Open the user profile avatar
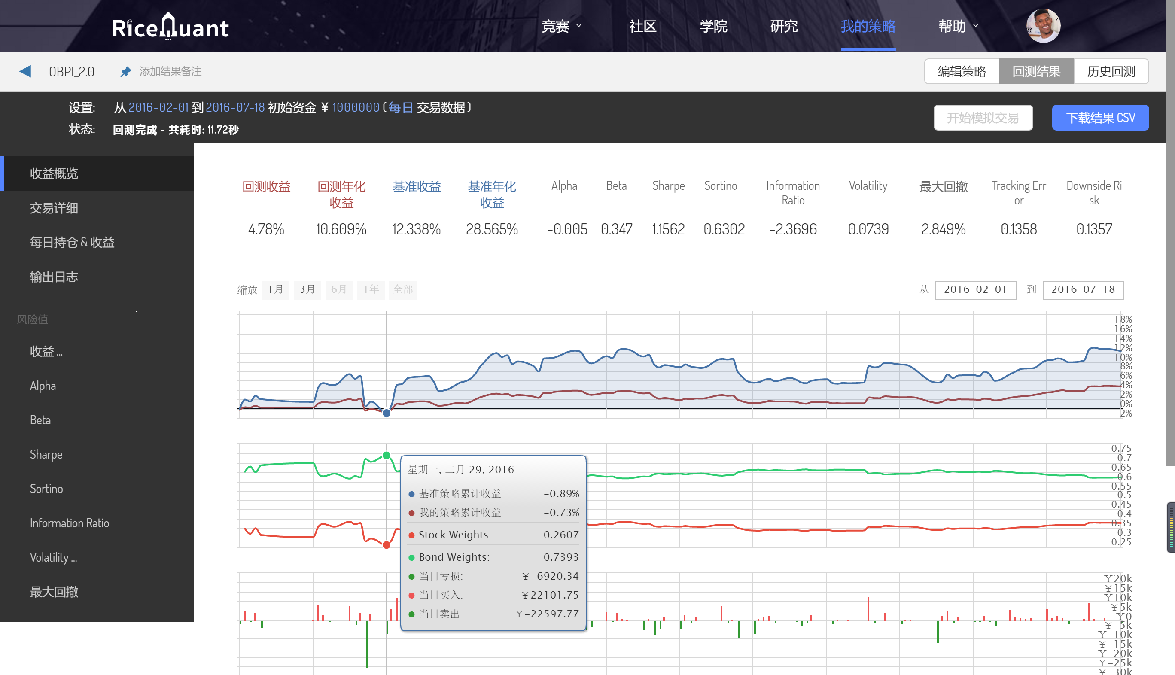The image size is (1175, 675). click(1043, 25)
